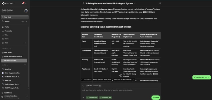Select the Vercel Agent suggestion chip
Viewport: 212px width, 100px height.
(87, 80)
